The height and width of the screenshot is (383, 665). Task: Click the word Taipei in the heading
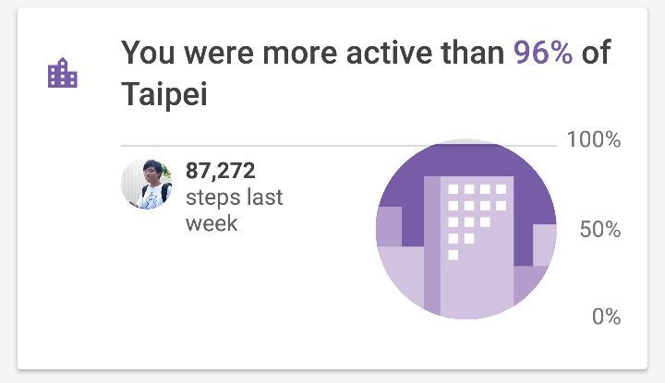pyautogui.click(x=164, y=95)
